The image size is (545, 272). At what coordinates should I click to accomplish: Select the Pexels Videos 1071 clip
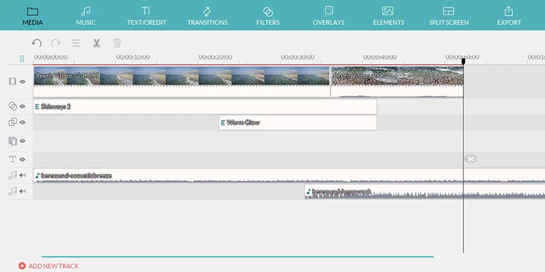tap(397, 81)
